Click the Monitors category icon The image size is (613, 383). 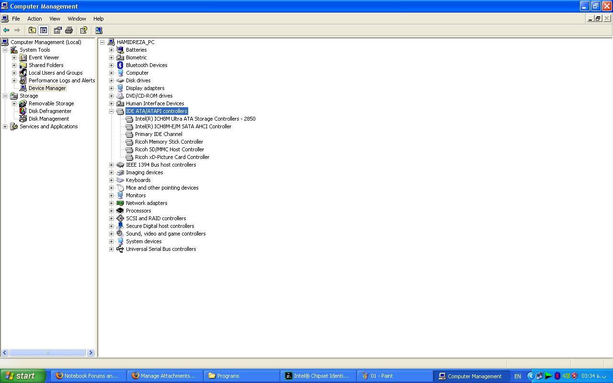pos(120,195)
